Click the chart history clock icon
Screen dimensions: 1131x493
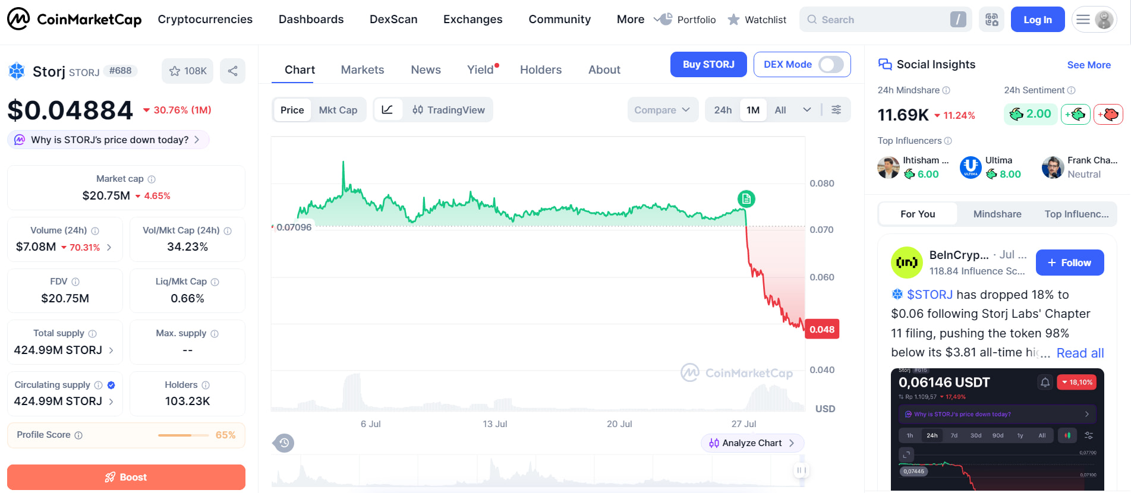click(x=284, y=443)
